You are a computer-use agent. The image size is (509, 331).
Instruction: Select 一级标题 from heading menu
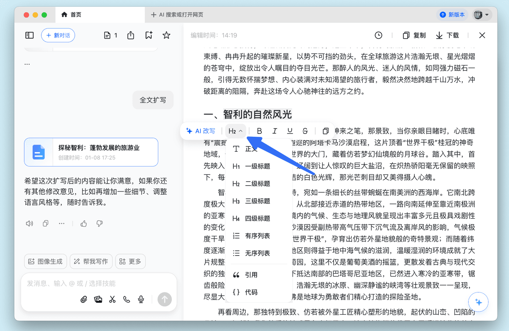[x=257, y=166]
